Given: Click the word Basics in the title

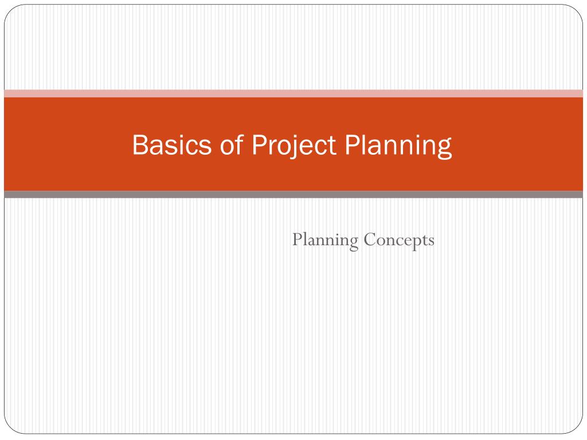Looking at the screenshot, I should (172, 144).
